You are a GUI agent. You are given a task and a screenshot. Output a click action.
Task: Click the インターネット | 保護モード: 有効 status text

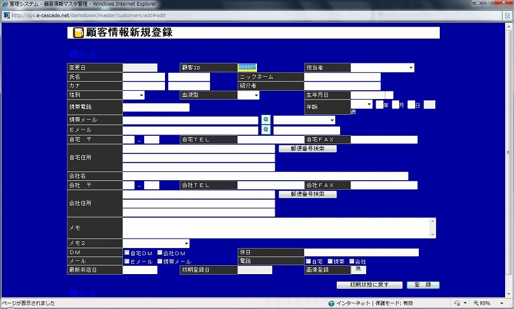coord(374,303)
